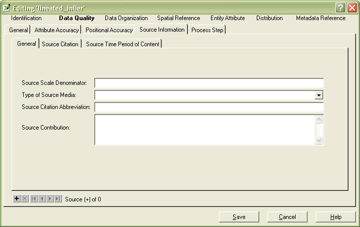Viewport: 360px width, 227px height.
Task: Click the add source plus icon
Action: pos(17,199)
